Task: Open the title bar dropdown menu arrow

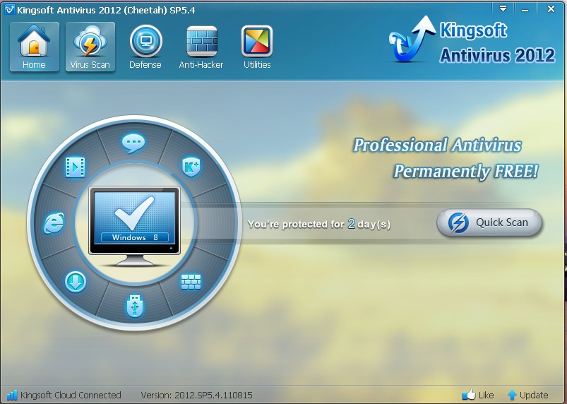Action: click(x=503, y=8)
